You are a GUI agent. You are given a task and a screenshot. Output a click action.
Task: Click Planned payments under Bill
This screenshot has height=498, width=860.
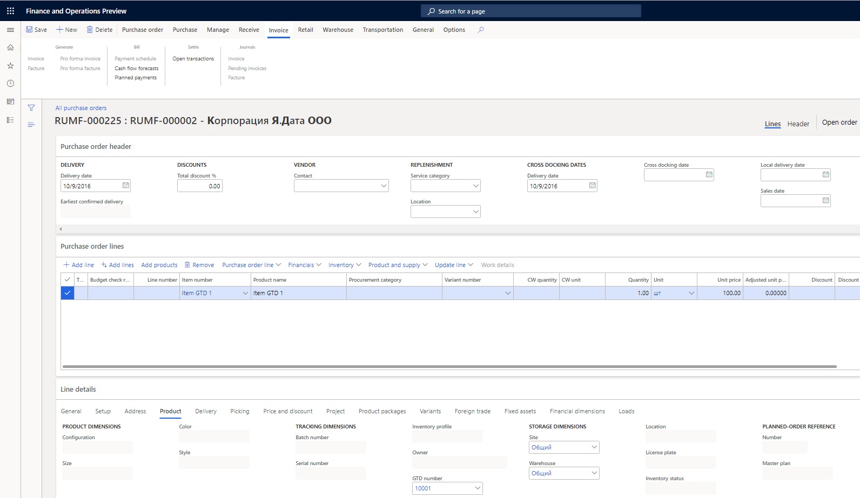[x=136, y=78]
